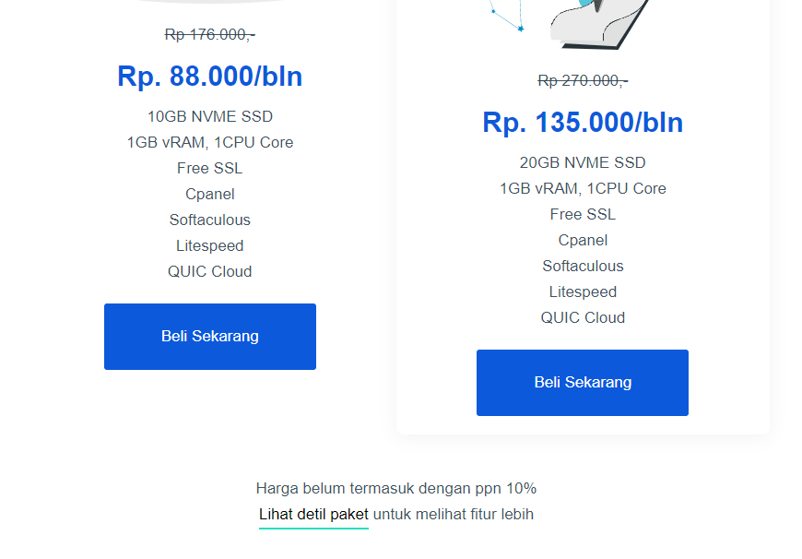Click QUIC Cloud in the 135.000 plan
This screenshot has width=802, height=559.
[x=583, y=318]
